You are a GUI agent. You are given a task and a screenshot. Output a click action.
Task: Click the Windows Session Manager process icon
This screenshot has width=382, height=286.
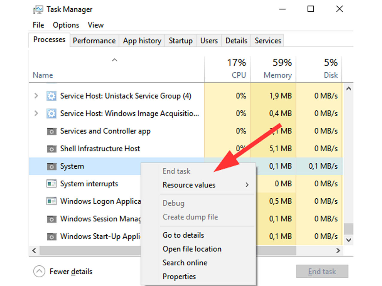51,219
